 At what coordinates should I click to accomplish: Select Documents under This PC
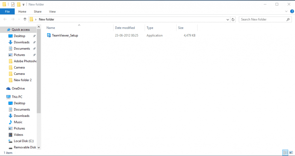click(22, 110)
